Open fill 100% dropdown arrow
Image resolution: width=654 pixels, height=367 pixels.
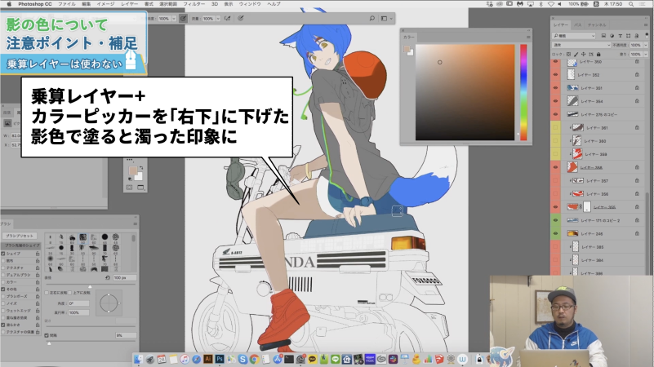pos(646,54)
